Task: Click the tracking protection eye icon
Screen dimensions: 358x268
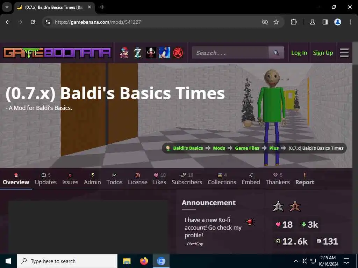Action: (x=265, y=22)
